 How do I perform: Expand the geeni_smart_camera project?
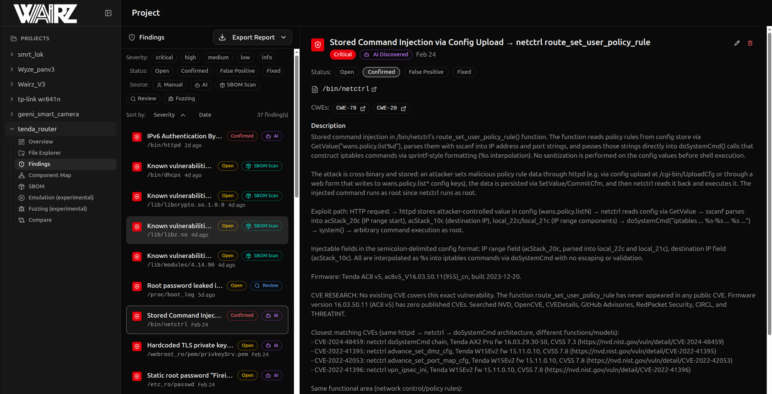tap(12, 114)
